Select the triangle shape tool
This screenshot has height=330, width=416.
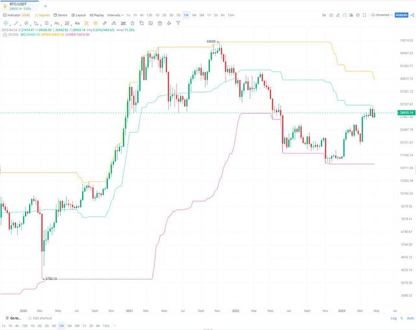pyautogui.click(x=36, y=23)
